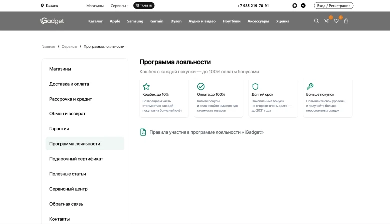Go to Главная breadcrumb
390x224 pixels.
point(48,46)
